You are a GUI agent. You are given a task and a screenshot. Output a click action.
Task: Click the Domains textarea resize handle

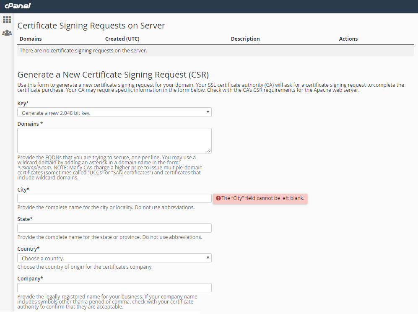click(209, 151)
